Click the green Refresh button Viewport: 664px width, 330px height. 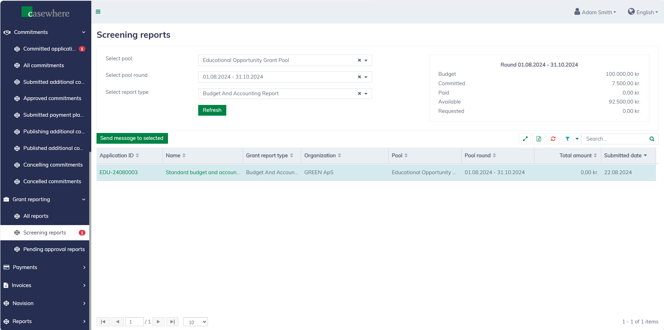(x=212, y=110)
